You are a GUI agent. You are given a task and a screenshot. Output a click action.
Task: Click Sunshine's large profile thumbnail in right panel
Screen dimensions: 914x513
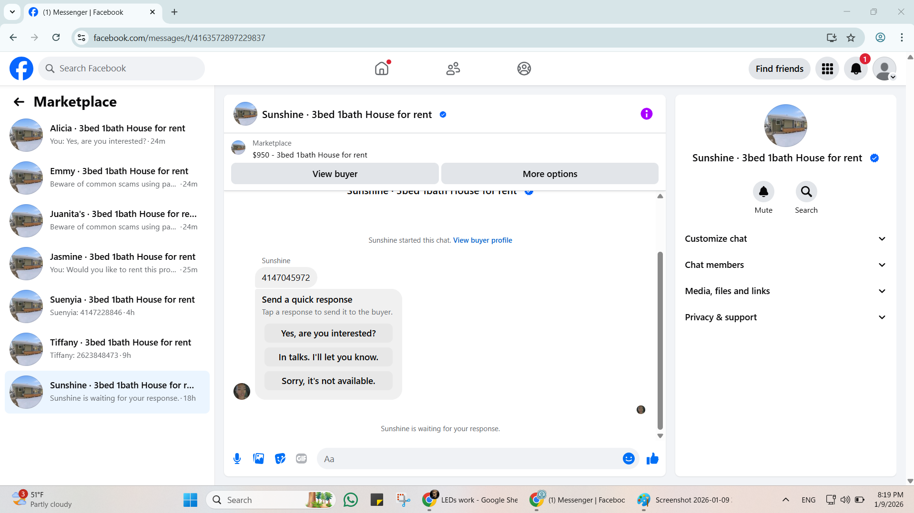(785, 126)
